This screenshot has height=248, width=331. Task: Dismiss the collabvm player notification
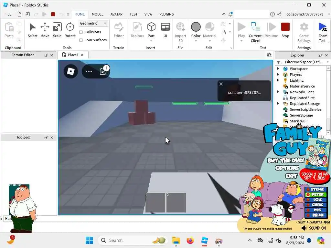[221, 84]
